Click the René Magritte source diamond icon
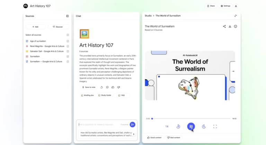Viewport: 266px width, 145px height. 27,46
